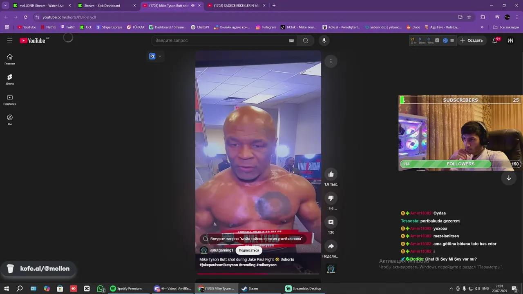Open the TÜRKAK bookmark
Viewport: 523px width, 294px height.
coord(136,27)
